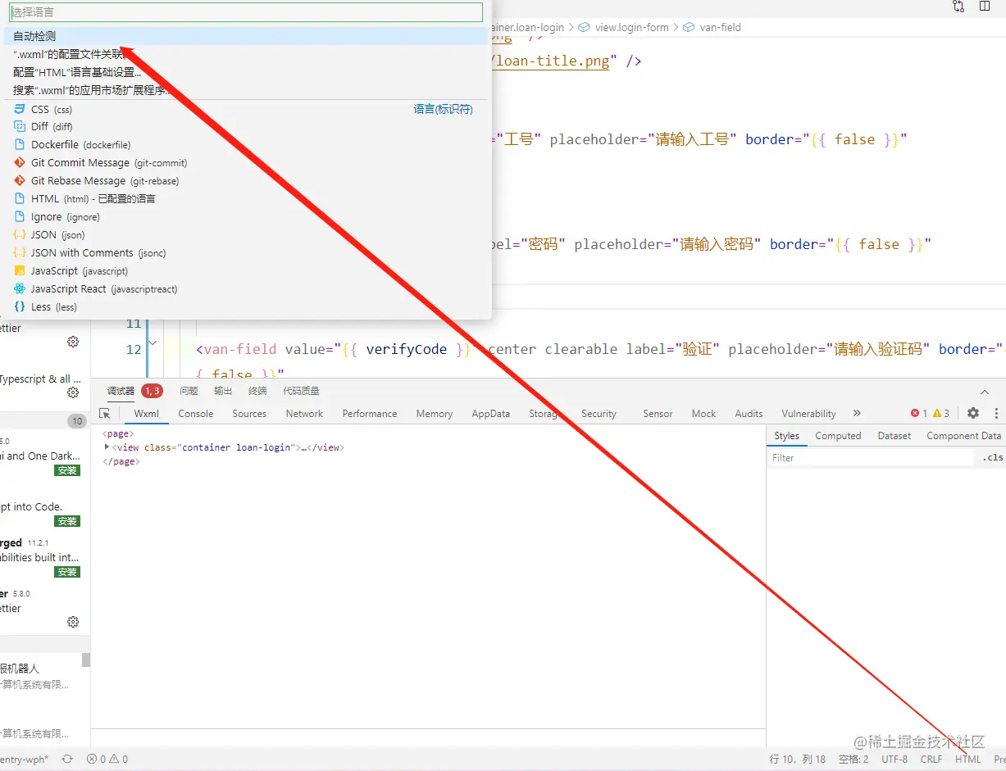Show more devtools tabs chevron

pyautogui.click(x=857, y=414)
